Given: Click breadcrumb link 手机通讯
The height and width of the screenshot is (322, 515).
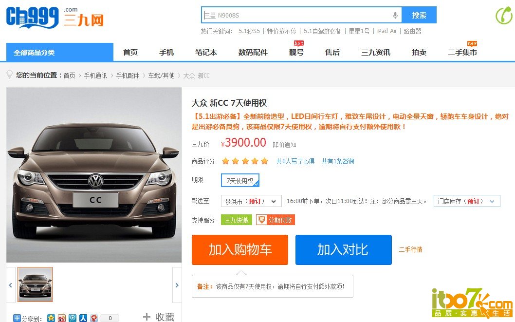Looking at the screenshot, I should coord(95,76).
